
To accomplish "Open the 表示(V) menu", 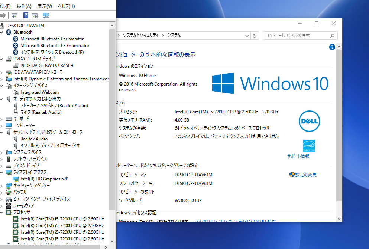I will [45, 6].
